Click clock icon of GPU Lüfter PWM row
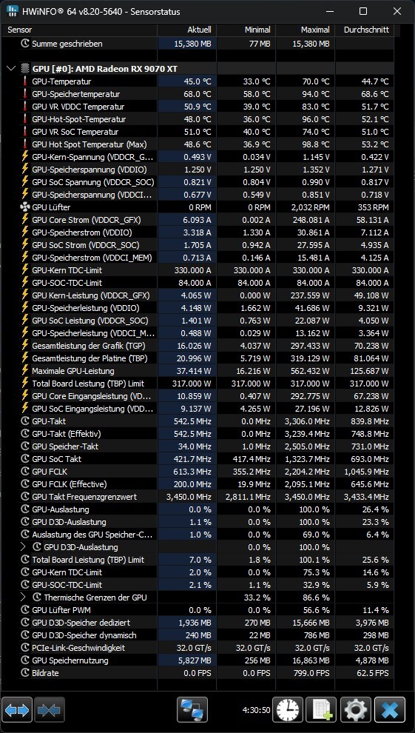The width and height of the screenshot is (415, 733). [25, 610]
